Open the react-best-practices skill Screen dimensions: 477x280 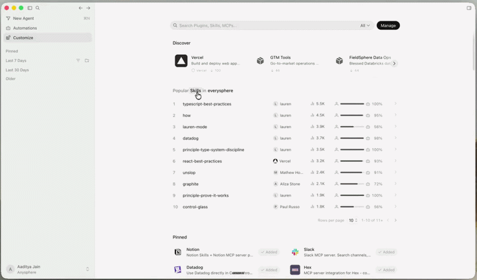tap(202, 161)
